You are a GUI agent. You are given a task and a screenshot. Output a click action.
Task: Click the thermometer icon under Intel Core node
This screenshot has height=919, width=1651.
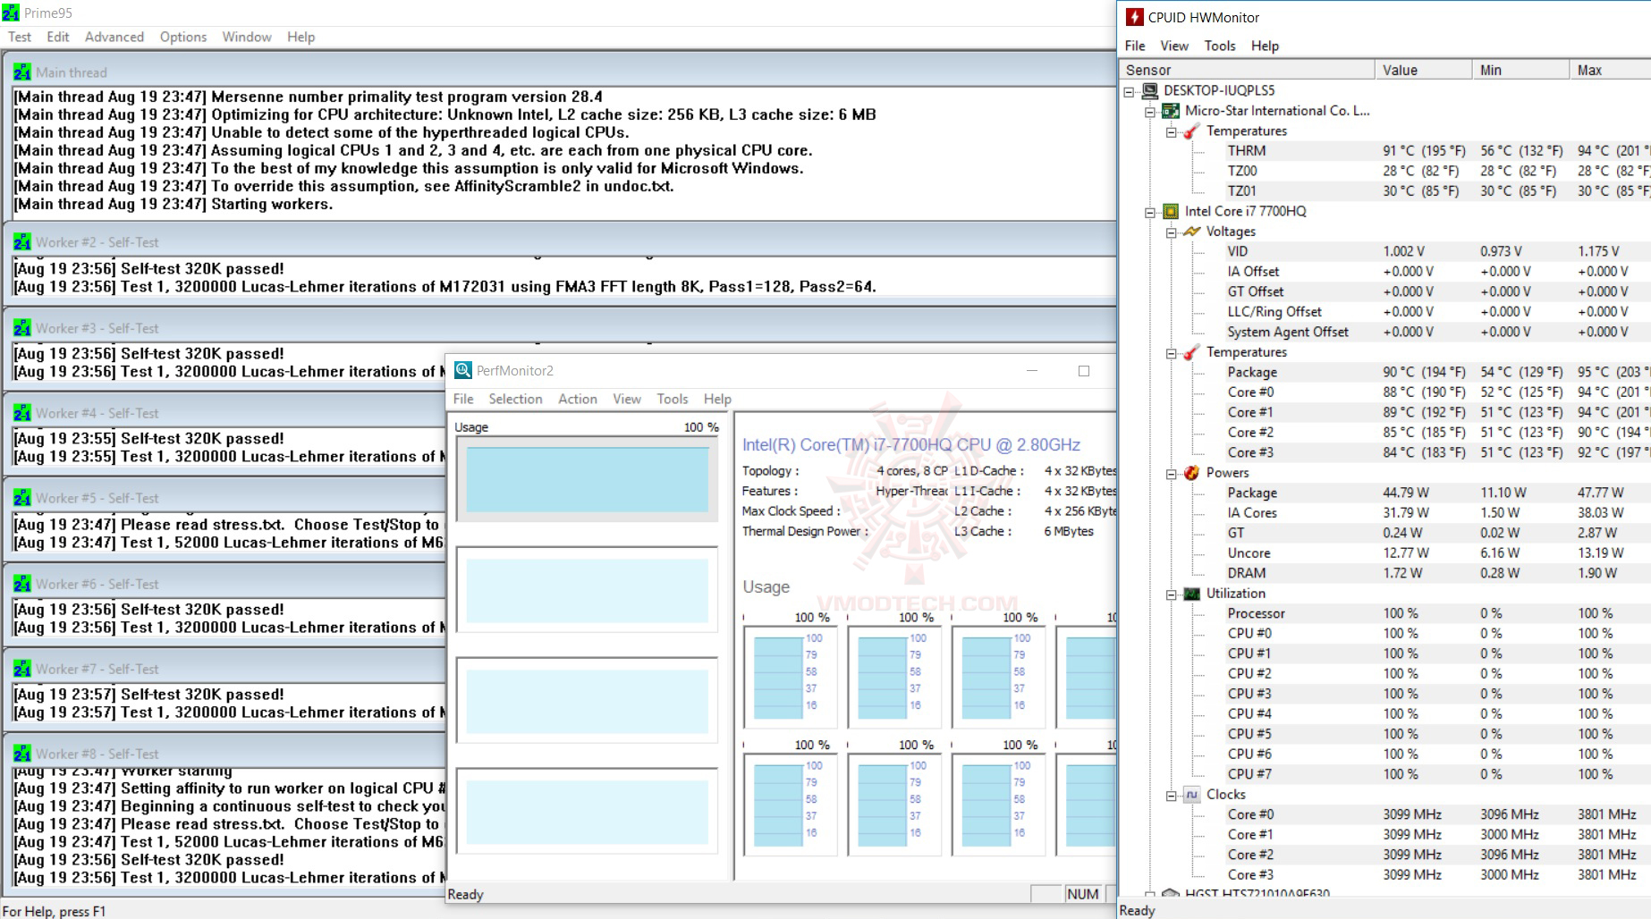[1191, 352]
